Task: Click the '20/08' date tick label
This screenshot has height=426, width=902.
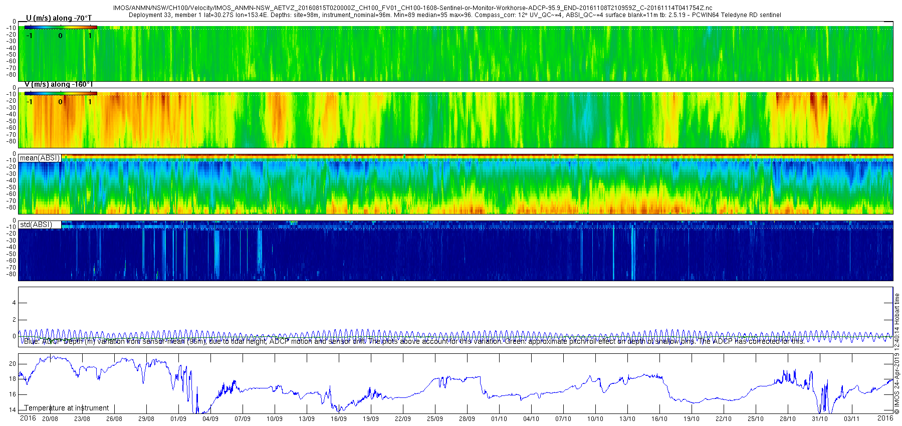Action: [x=50, y=419]
